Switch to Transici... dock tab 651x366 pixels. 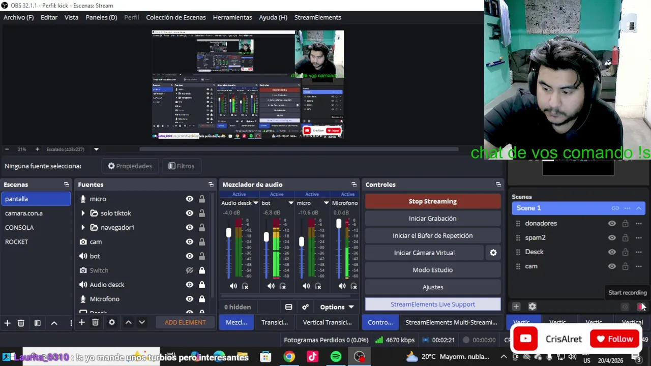click(x=275, y=322)
